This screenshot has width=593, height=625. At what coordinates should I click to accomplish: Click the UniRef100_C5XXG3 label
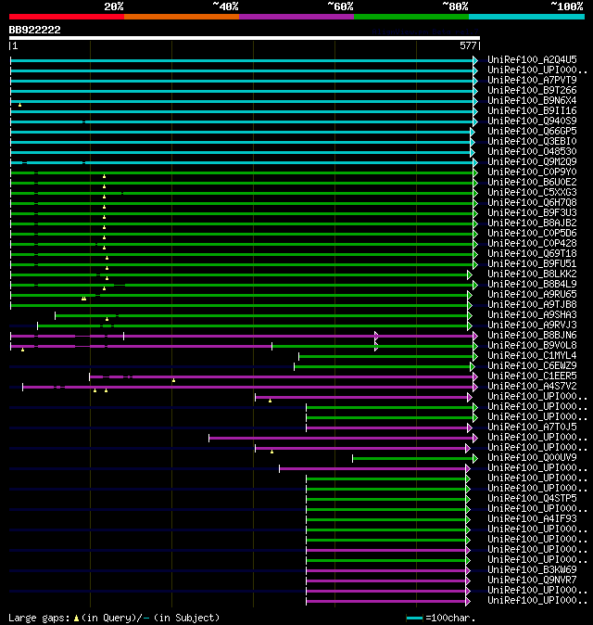click(x=532, y=193)
